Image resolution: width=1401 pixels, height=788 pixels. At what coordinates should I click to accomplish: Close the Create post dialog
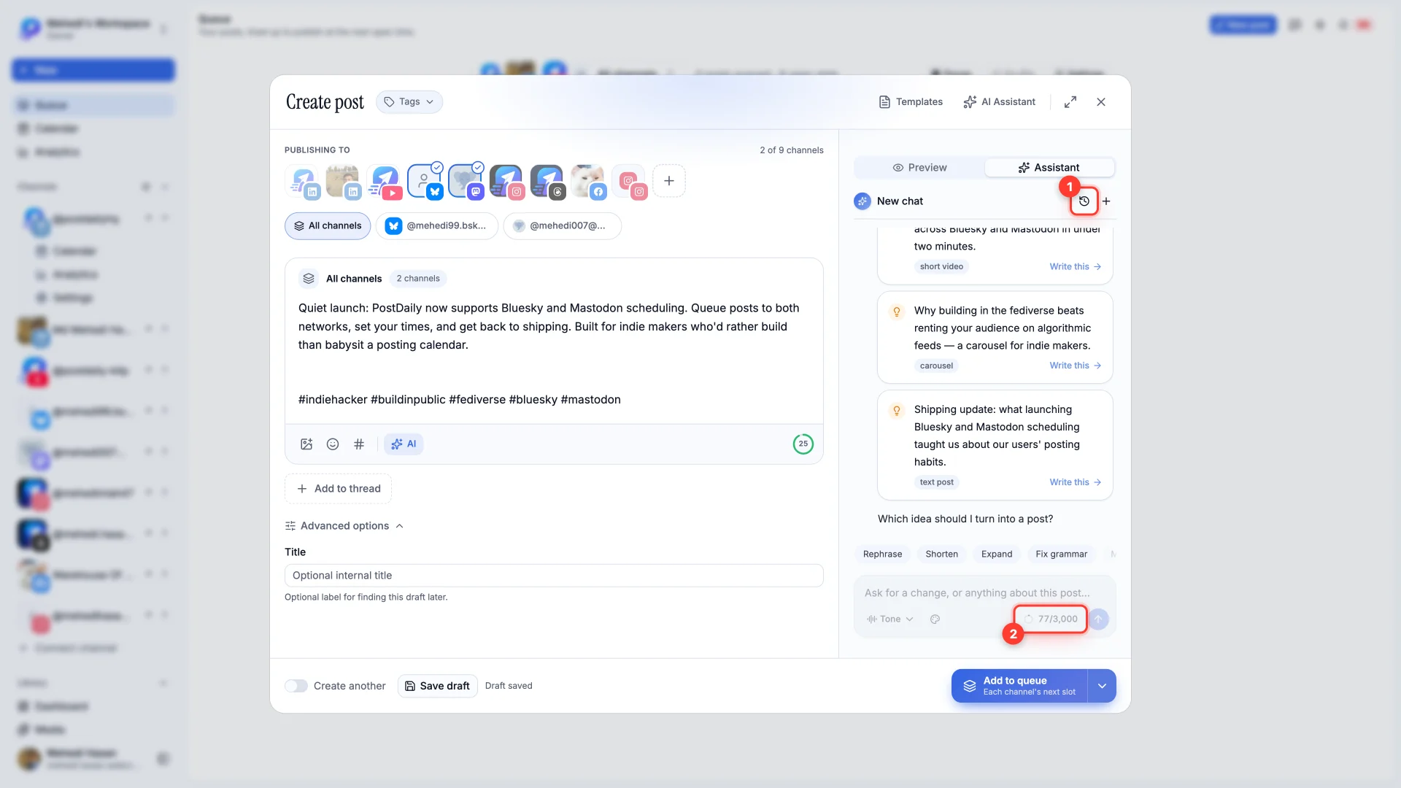click(x=1101, y=102)
